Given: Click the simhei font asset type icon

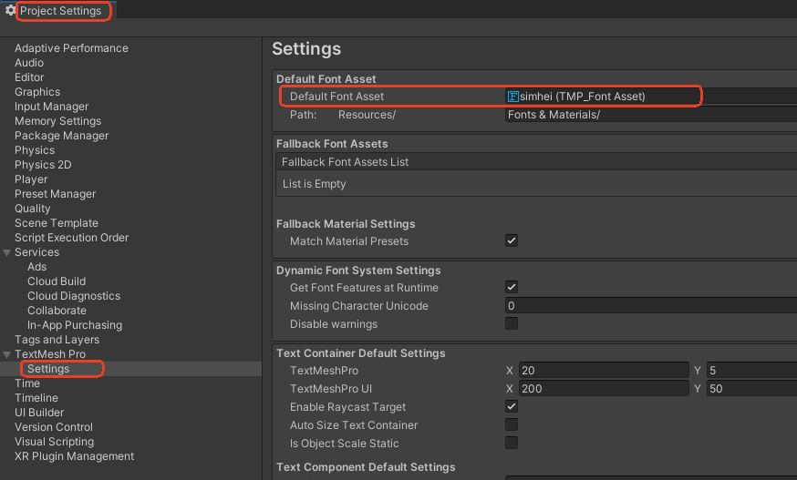Looking at the screenshot, I should click(x=512, y=97).
